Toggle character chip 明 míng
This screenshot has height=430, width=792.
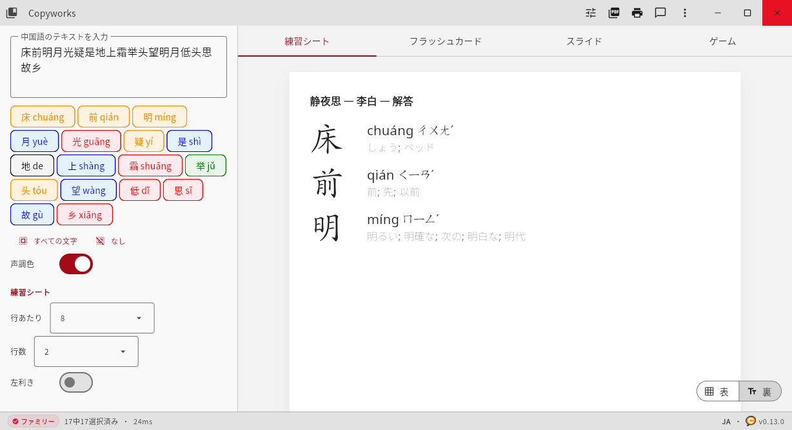(x=159, y=117)
